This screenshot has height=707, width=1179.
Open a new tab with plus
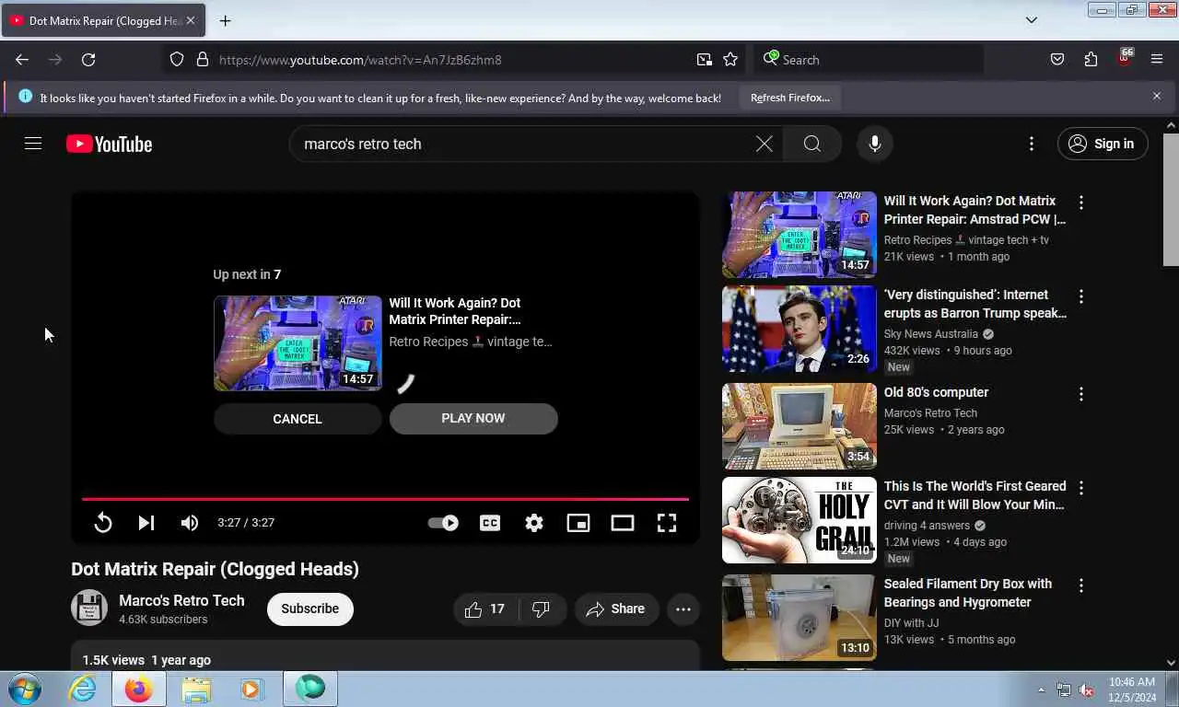point(225,20)
